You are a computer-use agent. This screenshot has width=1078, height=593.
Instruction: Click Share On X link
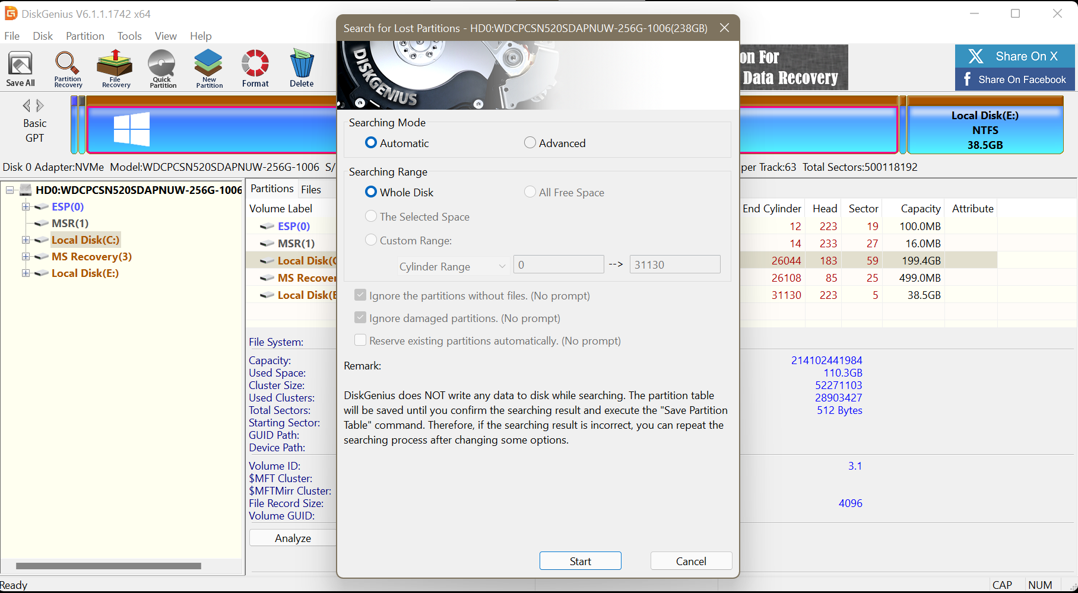point(1015,56)
